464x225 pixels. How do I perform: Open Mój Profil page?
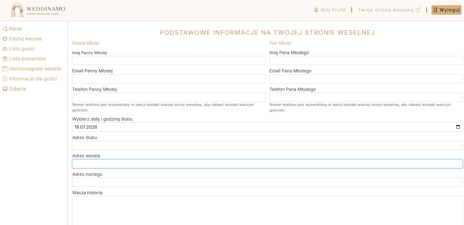pos(330,10)
